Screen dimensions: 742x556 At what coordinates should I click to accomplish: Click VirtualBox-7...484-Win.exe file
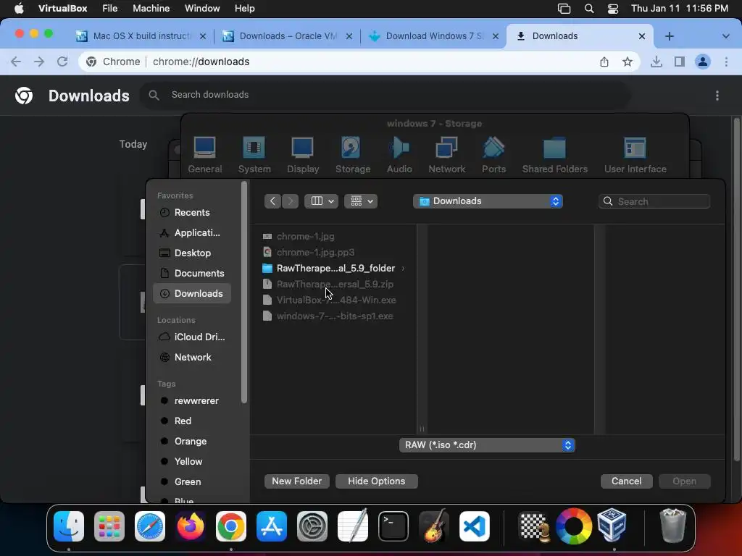[x=333, y=300]
